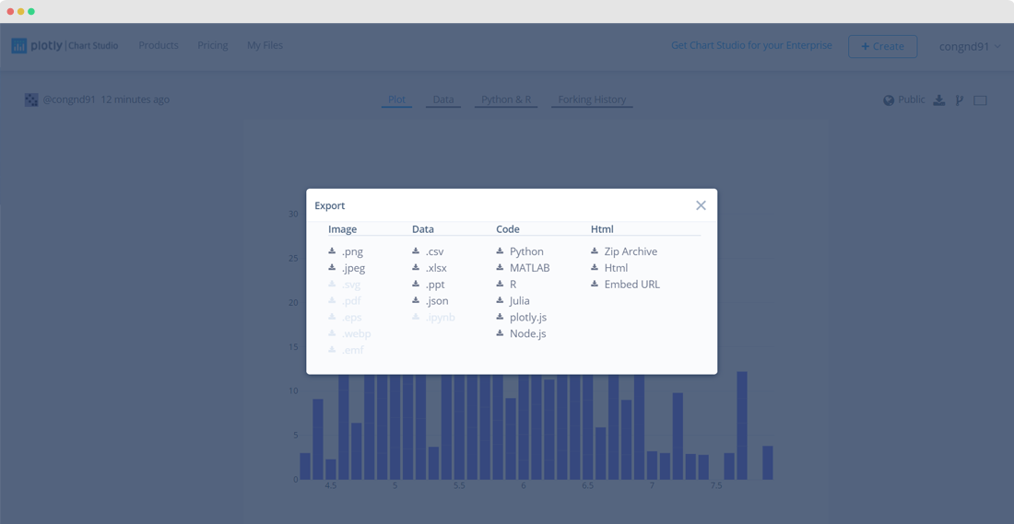Viewport: 1014px width, 524px height.
Task: Switch to the Forking History tab
Action: tap(592, 99)
